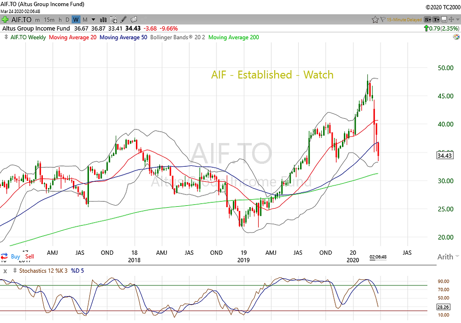Image resolution: width=461 pixels, height=323 pixels.
Task: Click the -9.66% percent change value
Action: point(169,29)
